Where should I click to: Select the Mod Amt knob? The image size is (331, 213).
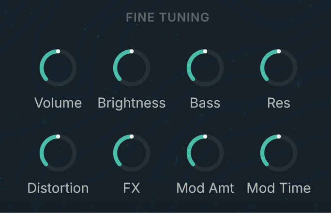pos(205,154)
